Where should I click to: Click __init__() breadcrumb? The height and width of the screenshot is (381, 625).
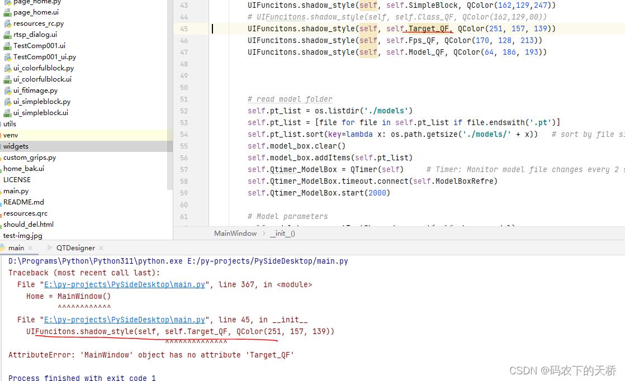pyautogui.click(x=283, y=234)
